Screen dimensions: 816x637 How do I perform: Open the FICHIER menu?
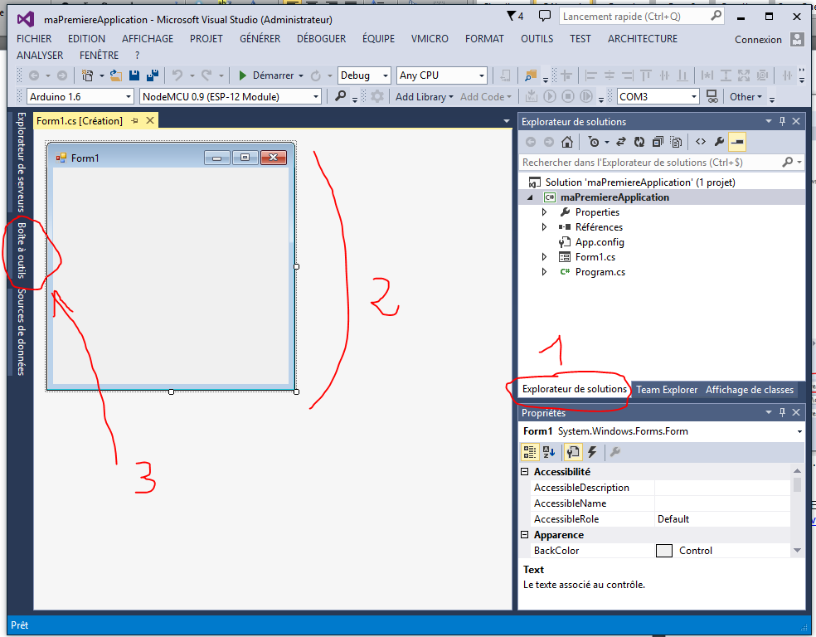click(x=34, y=38)
